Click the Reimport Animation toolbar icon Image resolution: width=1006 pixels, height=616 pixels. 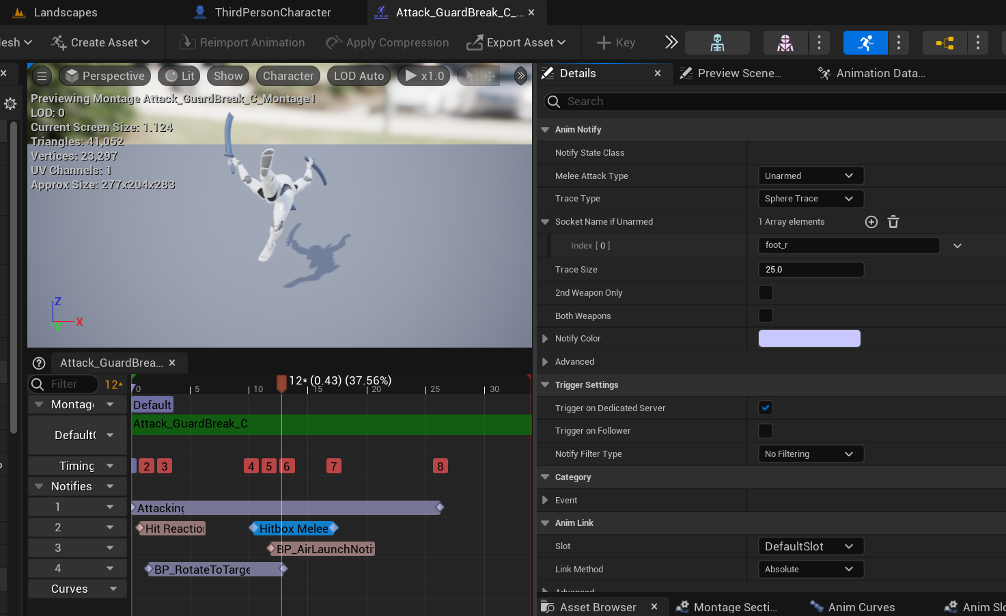click(186, 42)
